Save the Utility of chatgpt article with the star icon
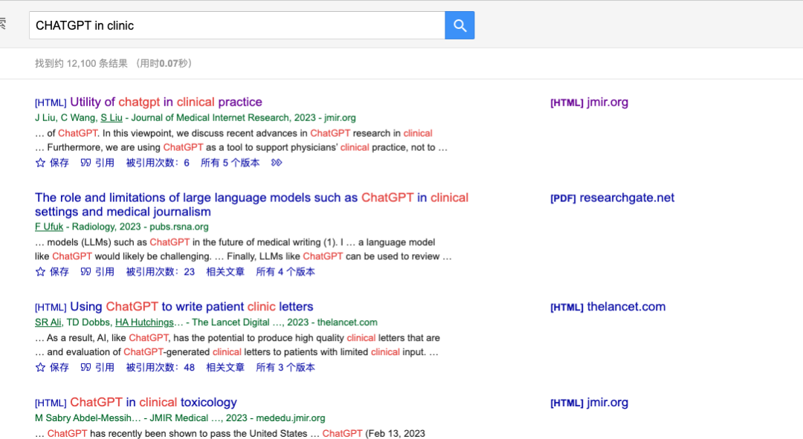Viewport: 803px width, 439px height. 40,163
